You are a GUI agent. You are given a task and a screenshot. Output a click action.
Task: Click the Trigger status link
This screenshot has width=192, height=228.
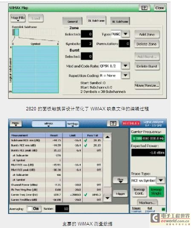(136, 210)
